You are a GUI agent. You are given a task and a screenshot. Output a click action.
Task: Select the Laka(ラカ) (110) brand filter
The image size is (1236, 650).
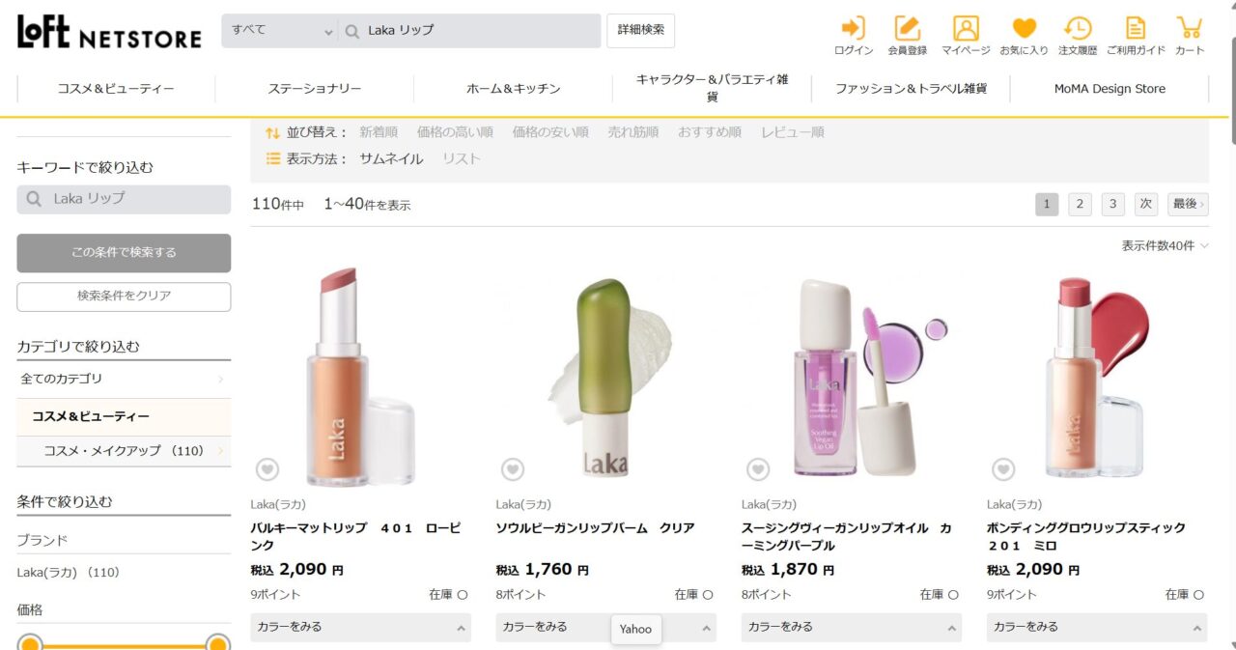click(x=68, y=573)
